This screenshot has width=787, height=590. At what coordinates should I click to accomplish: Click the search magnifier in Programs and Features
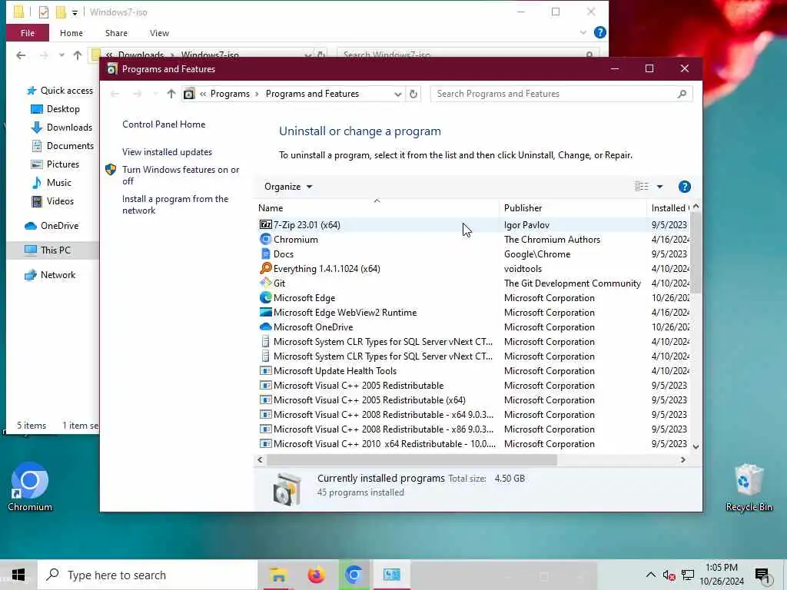click(x=682, y=94)
